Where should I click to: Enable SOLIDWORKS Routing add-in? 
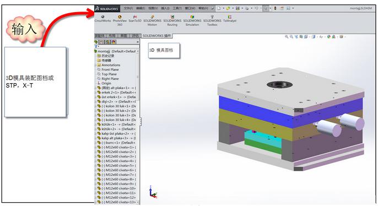(x=172, y=20)
